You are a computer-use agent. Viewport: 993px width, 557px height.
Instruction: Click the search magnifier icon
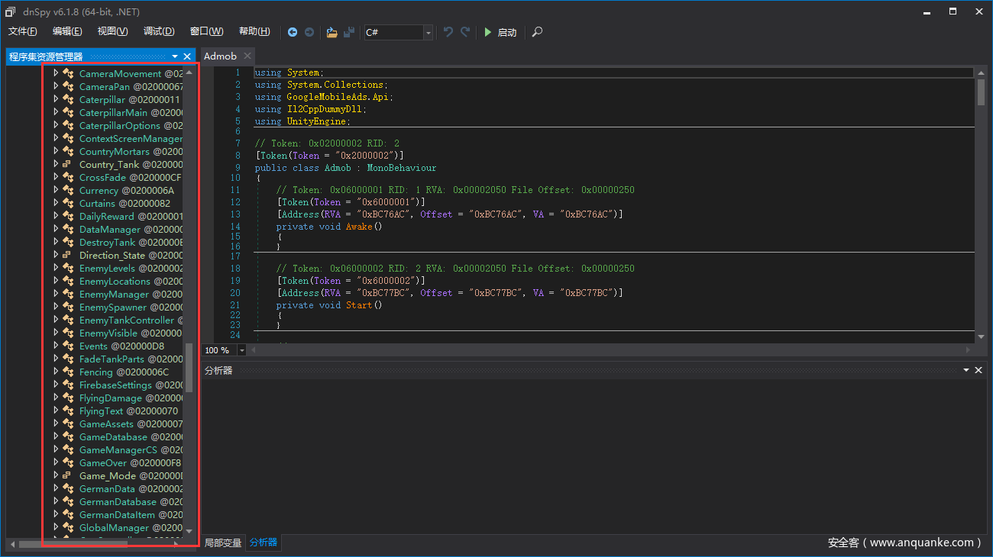tap(538, 32)
